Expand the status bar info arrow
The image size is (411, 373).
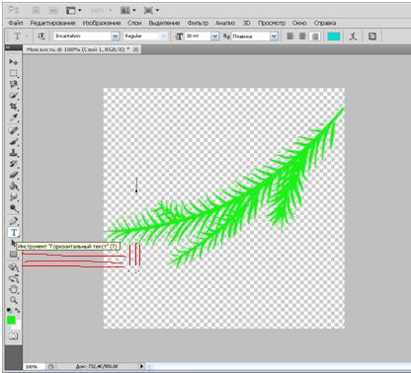click(x=141, y=366)
